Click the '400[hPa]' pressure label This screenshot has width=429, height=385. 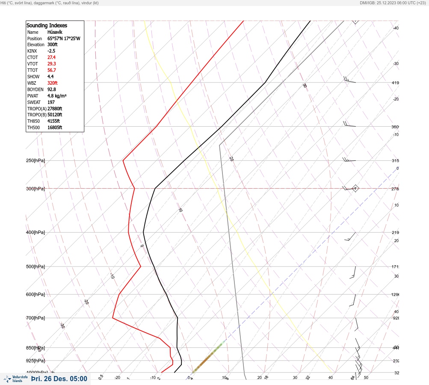[36, 232]
